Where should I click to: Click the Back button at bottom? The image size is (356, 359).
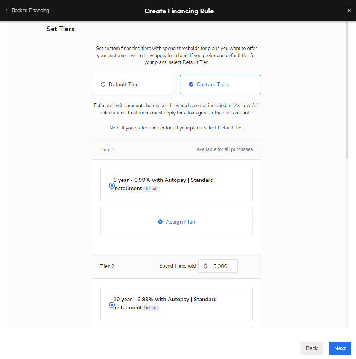pyautogui.click(x=312, y=348)
